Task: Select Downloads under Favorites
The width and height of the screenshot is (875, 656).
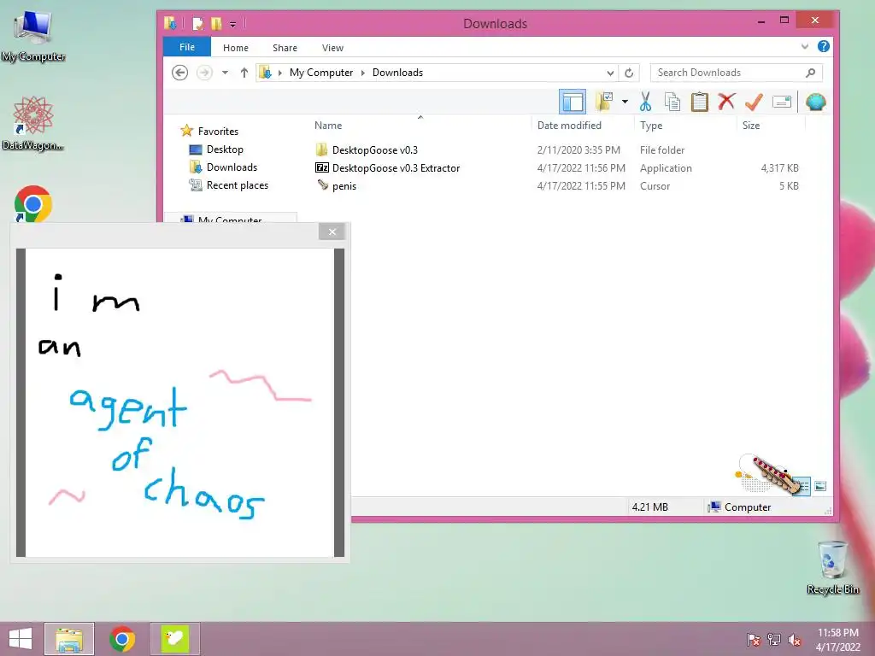Action: 232,167
